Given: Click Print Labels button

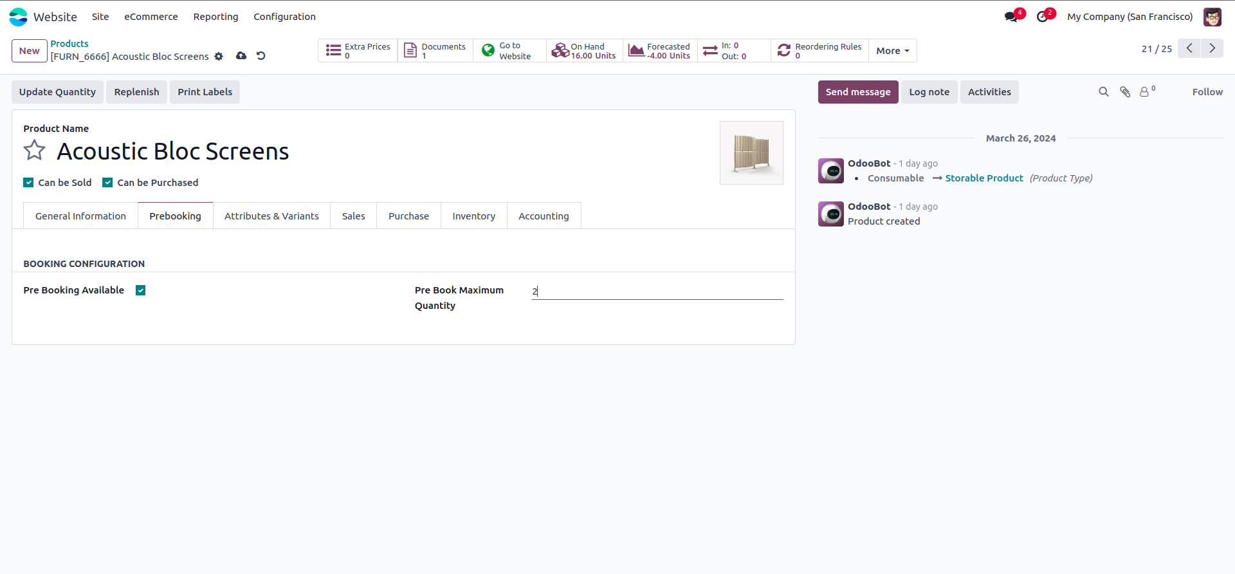Looking at the screenshot, I should 205,92.
